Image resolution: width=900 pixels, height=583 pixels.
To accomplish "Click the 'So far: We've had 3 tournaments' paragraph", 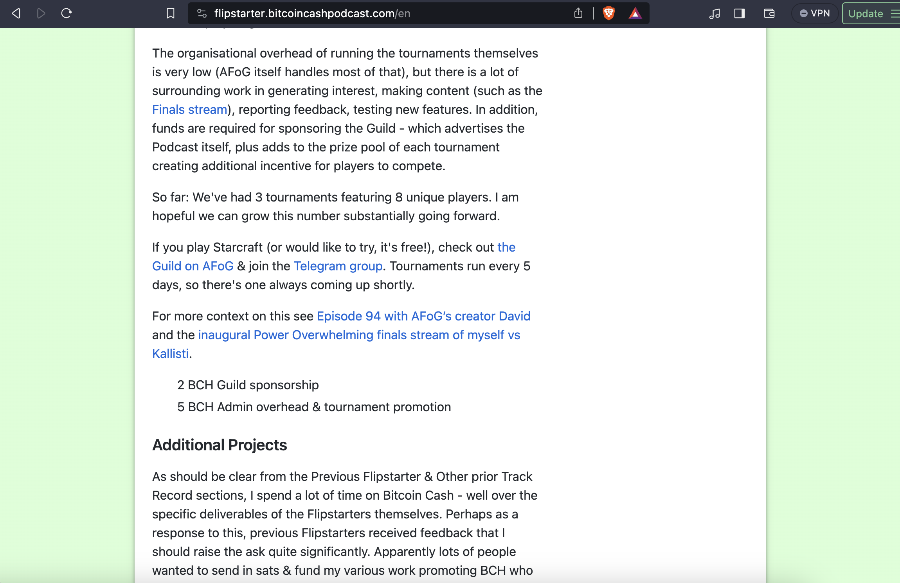I will click(x=335, y=207).
